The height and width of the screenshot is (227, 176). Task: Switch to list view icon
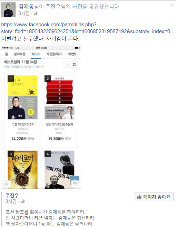pyautogui.click(x=67, y=64)
